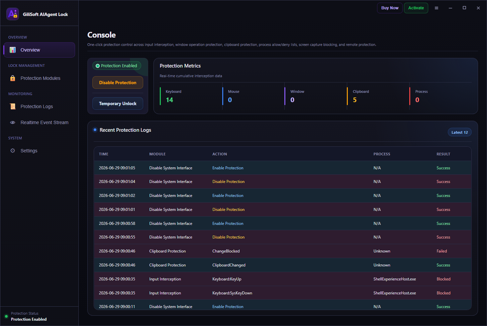This screenshot has height=326, width=487.
Task: Select the Process metric card
Action: (440, 96)
